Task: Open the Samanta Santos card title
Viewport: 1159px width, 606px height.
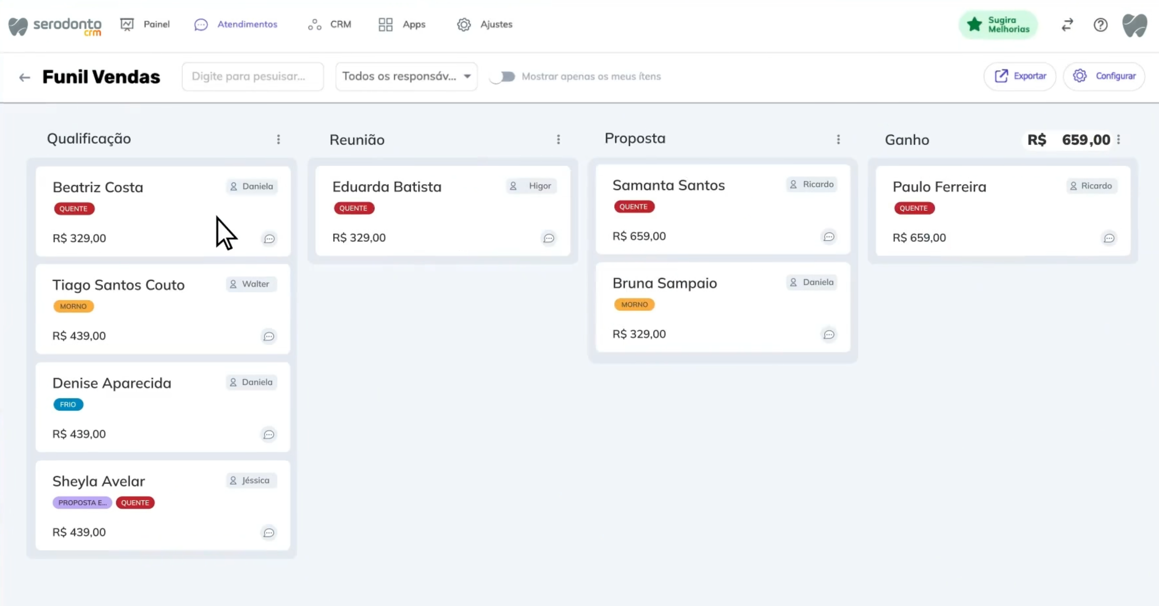Action: pyautogui.click(x=668, y=185)
